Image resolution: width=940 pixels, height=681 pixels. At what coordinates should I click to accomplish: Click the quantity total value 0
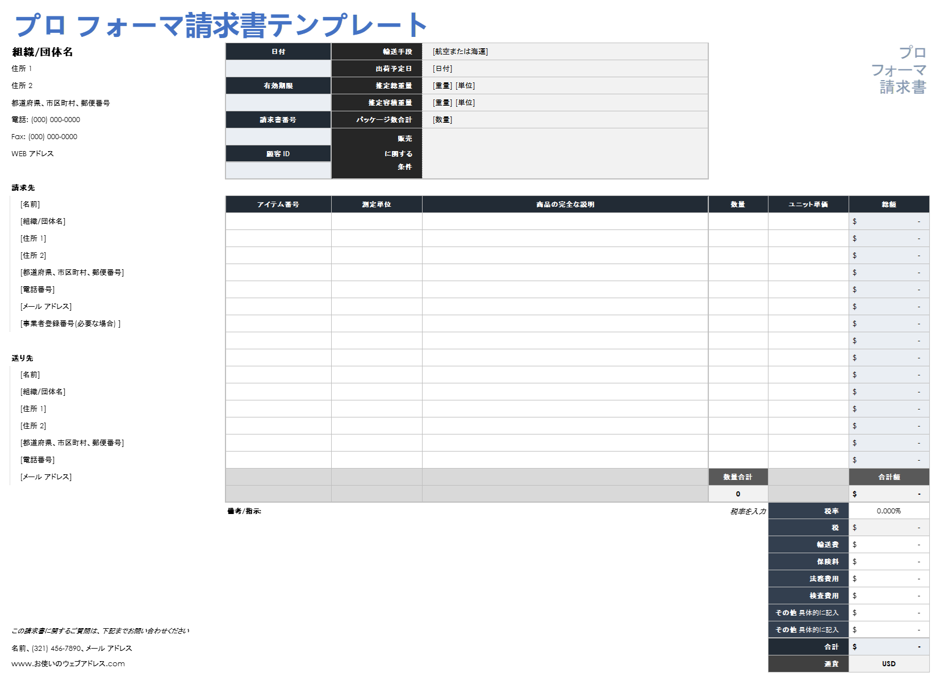[x=738, y=494]
